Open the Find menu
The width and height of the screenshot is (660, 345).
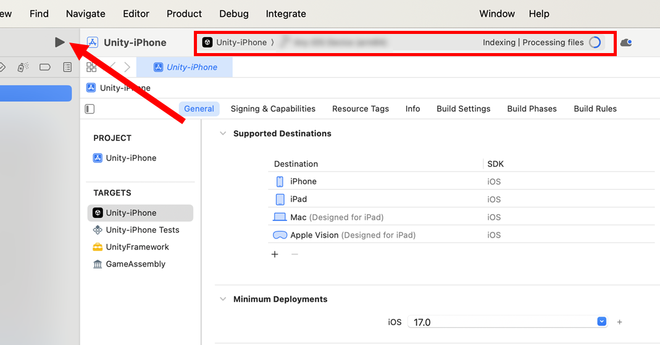(39, 14)
